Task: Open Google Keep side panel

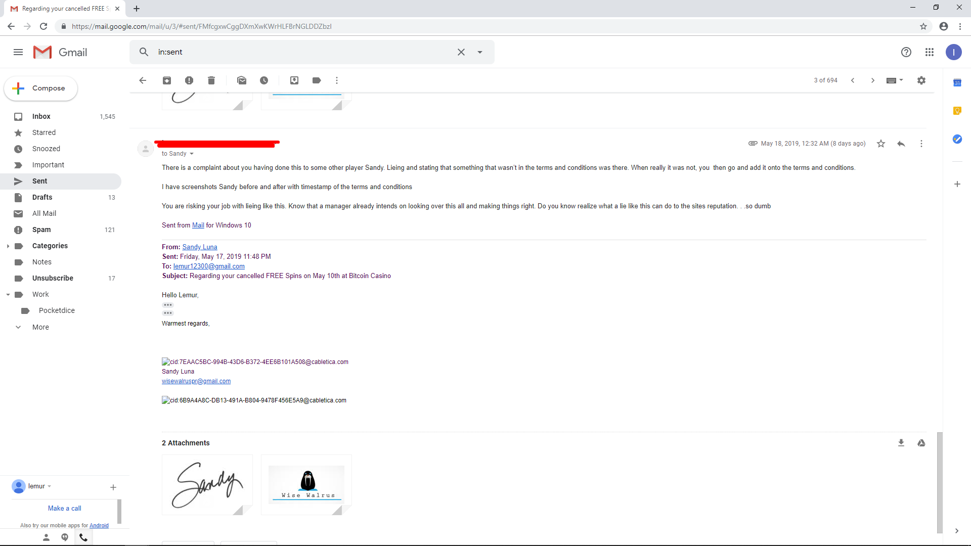Action: coord(957,111)
